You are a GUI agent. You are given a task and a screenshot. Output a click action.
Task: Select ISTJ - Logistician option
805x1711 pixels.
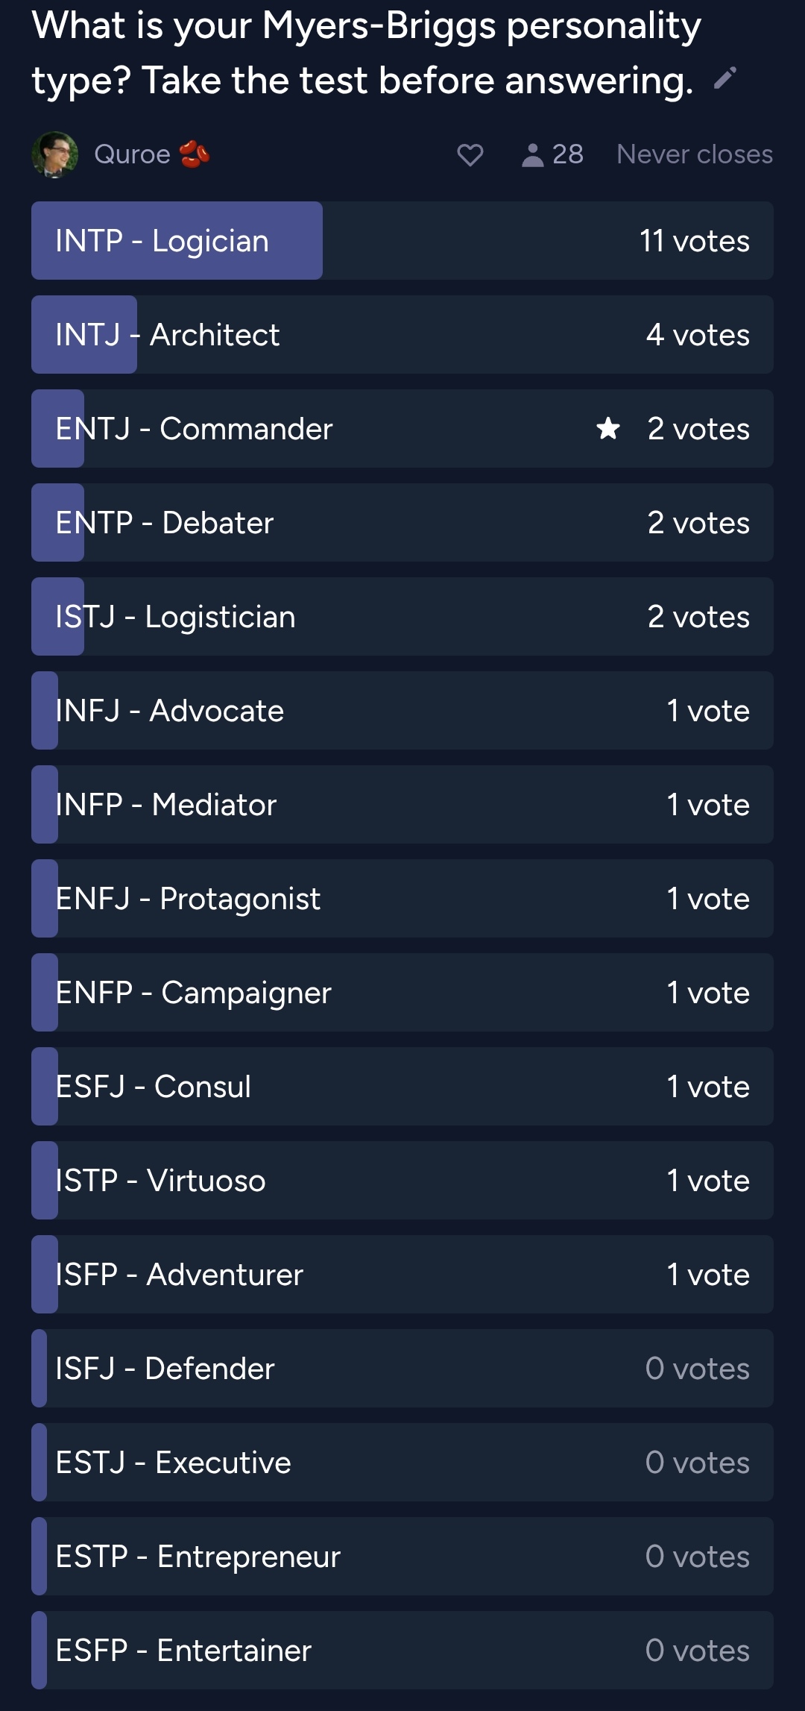pyautogui.click(x=402, y=617)
